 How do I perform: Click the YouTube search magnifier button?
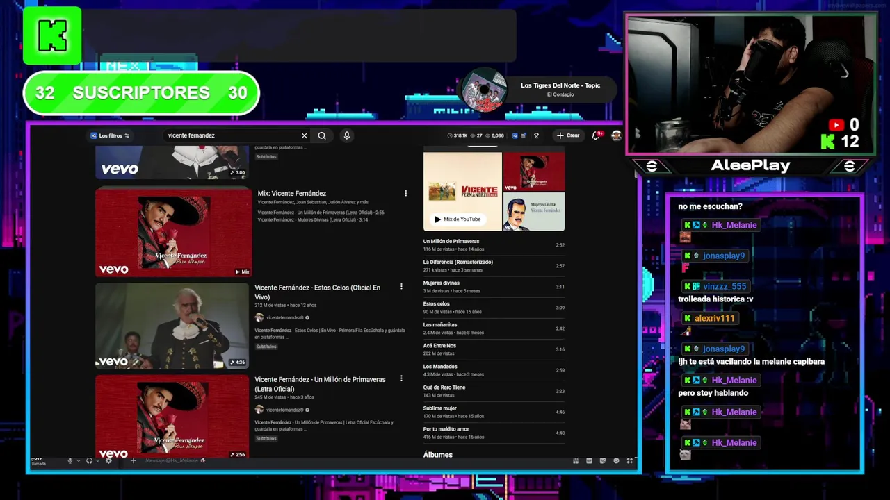pos(322,135)
